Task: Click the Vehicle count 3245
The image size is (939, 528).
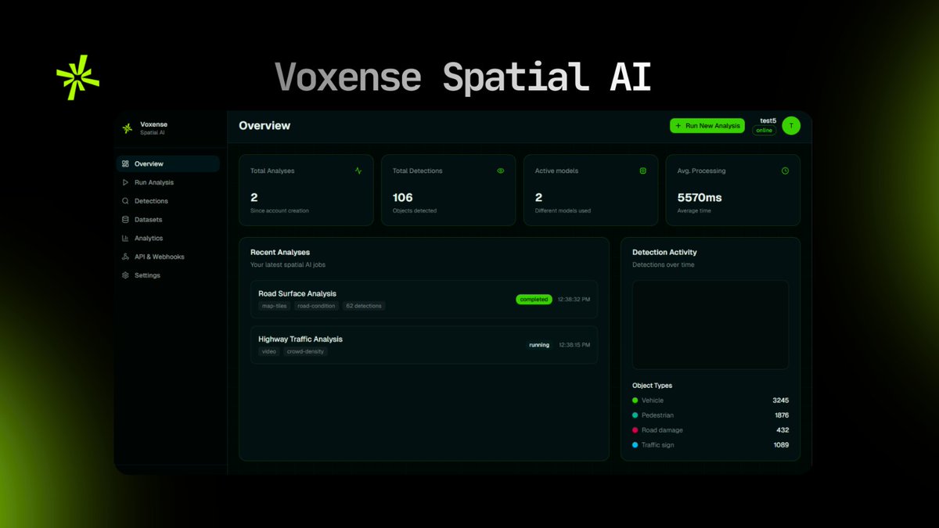Action: click(780, 400)
